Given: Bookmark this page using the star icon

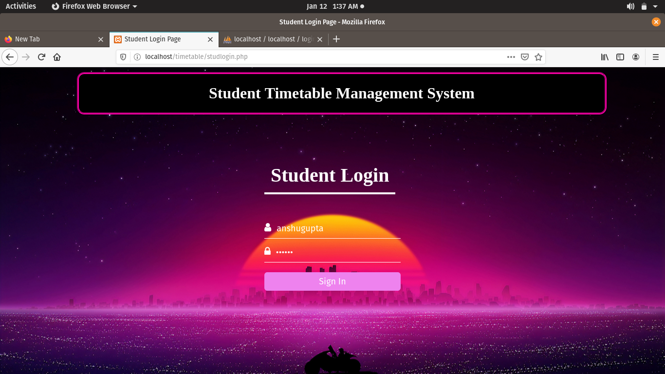Looking at the screenshot, I should tap(538, 57).
